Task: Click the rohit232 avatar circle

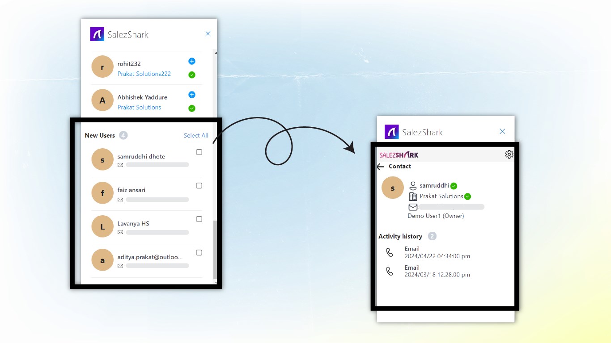Action: tap(102, 67)
